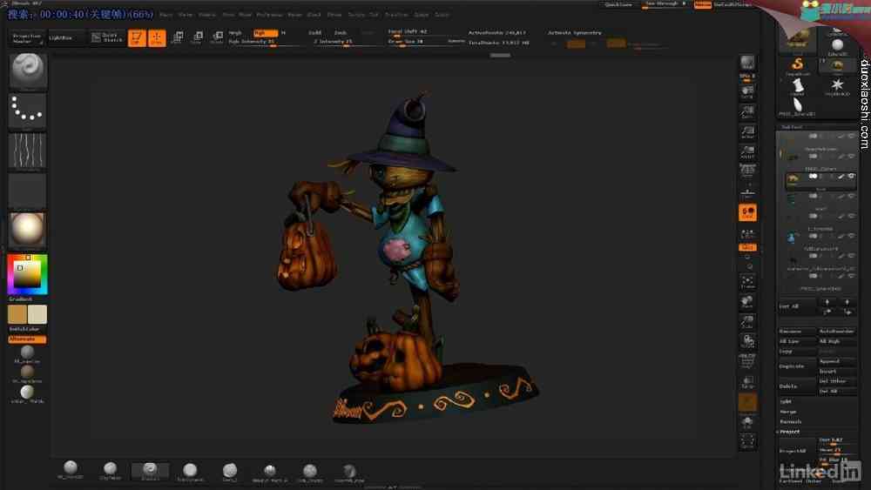The height and width of the screenshot is (490, 871).
Task: Open the Transform menu
Action: [396, 15]
